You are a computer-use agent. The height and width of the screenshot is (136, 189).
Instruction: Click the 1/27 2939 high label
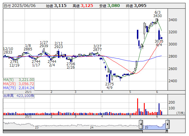point(44,44)
